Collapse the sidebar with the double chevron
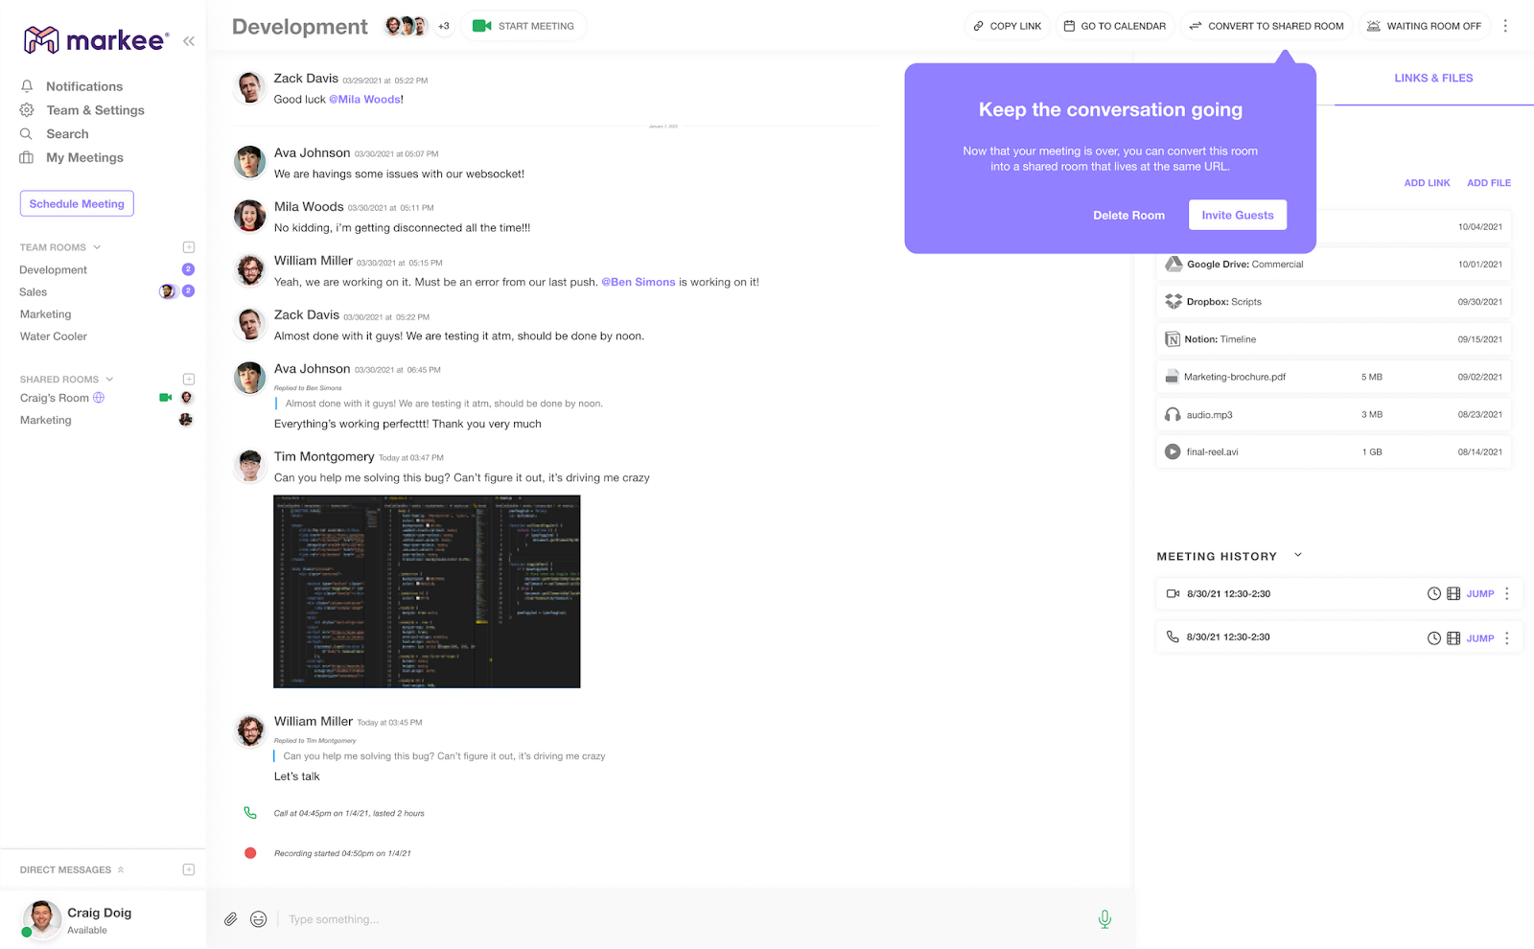This screenshot has width=1534, height=949. coord(189,40)
